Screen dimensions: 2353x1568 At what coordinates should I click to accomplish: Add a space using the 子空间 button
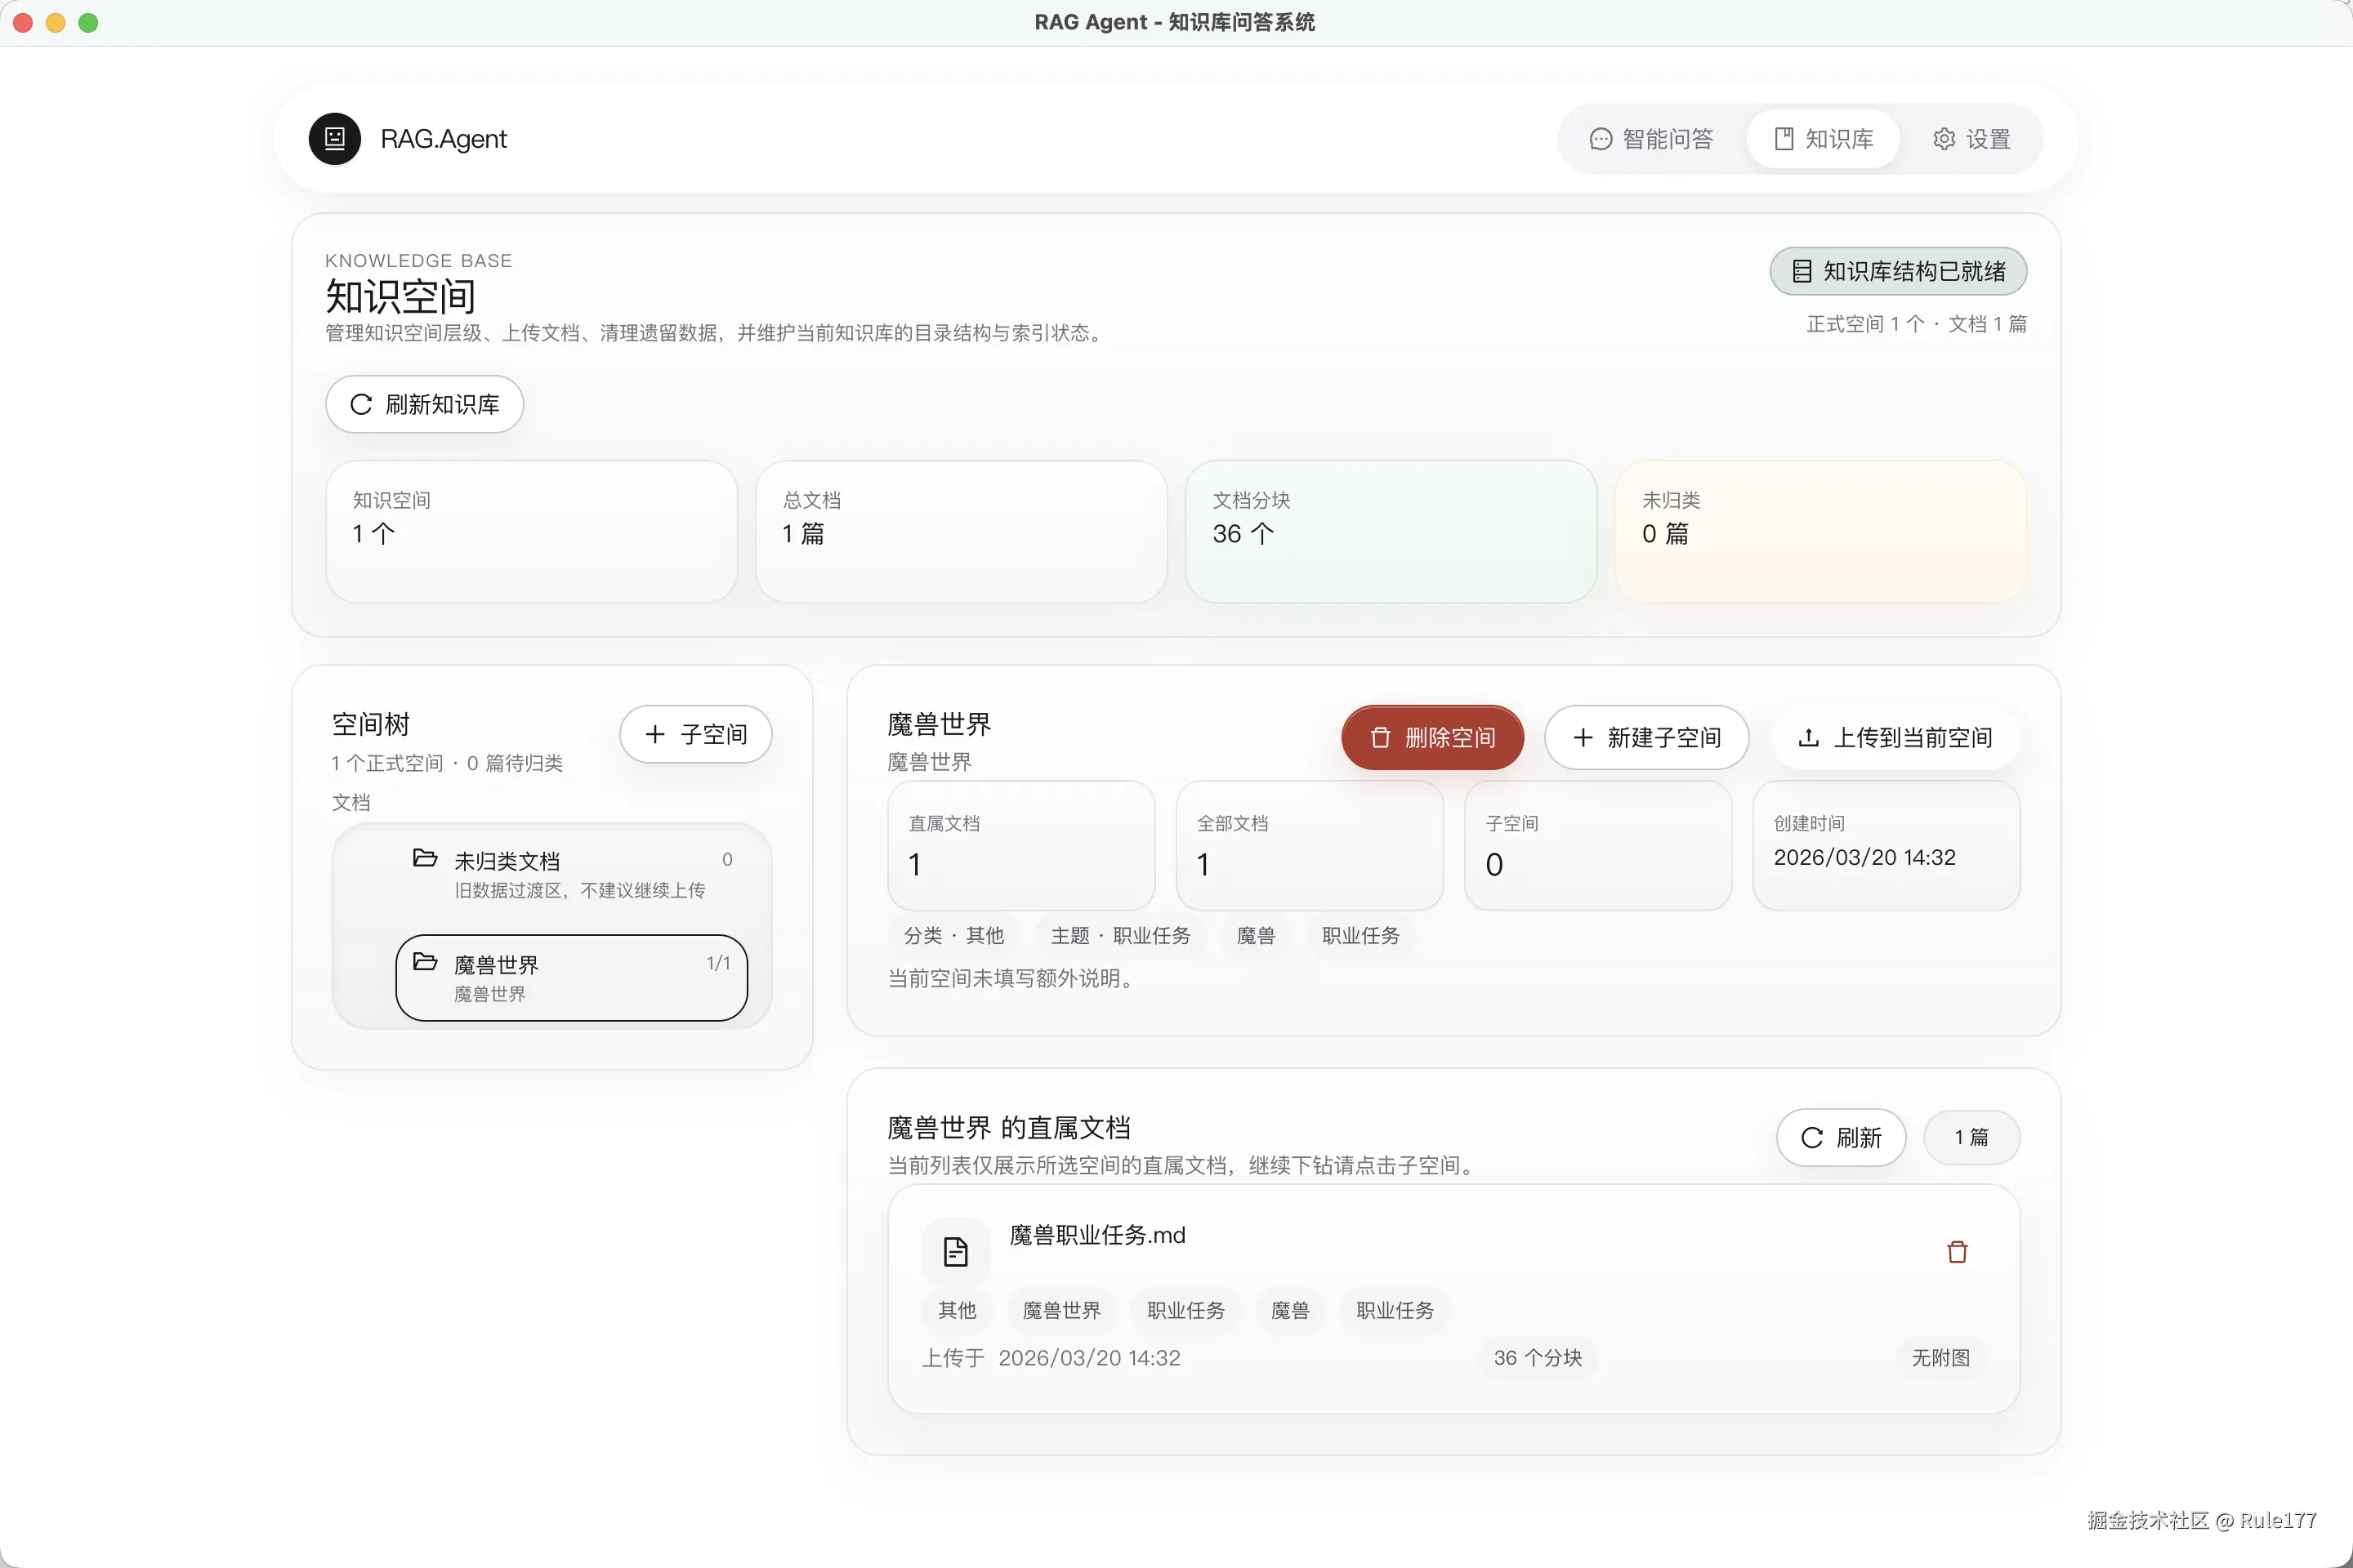695,735
